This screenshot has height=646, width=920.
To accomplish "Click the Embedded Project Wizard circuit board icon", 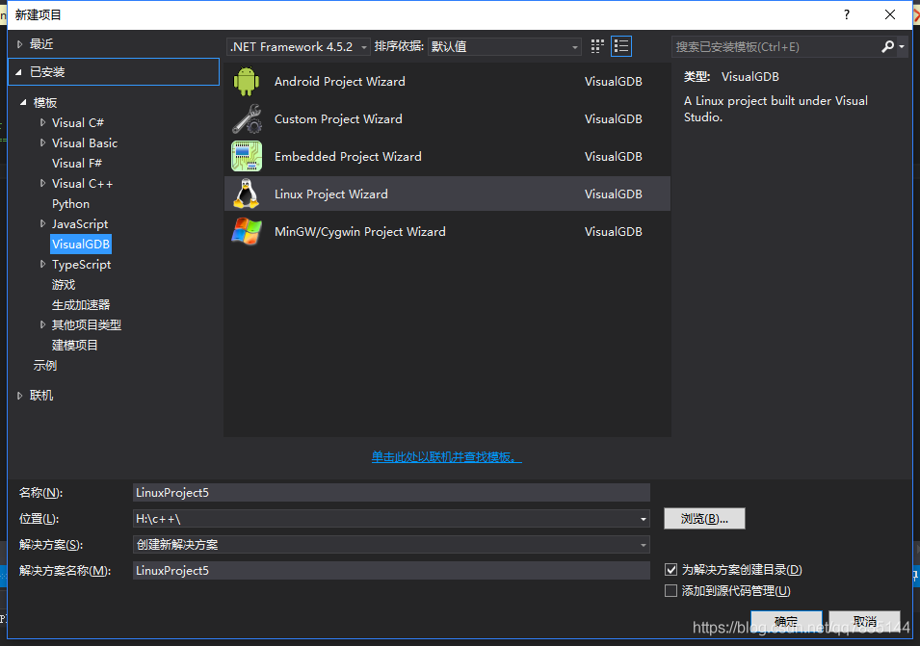I will click(x=247, y=157).
